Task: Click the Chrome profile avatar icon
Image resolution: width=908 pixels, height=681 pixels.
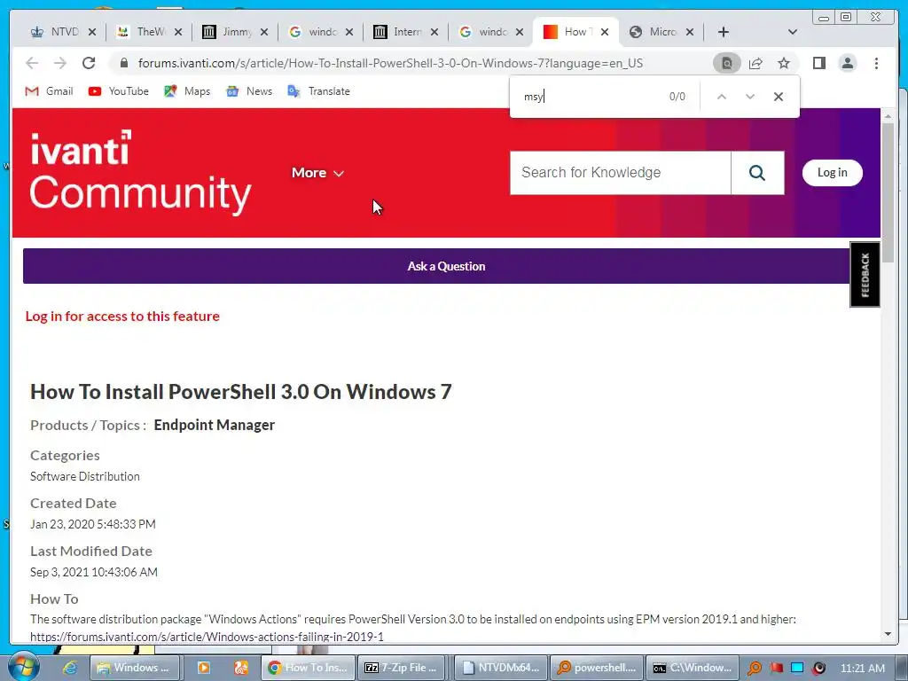Action: [847, 63]
